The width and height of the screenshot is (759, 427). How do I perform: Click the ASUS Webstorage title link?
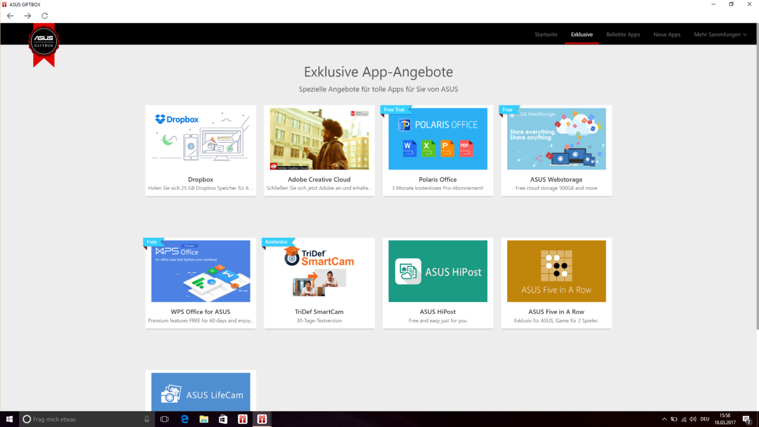tap(556, 179)
